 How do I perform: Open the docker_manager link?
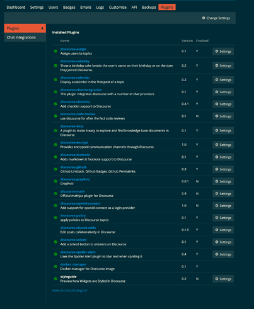tap(73, 264)
